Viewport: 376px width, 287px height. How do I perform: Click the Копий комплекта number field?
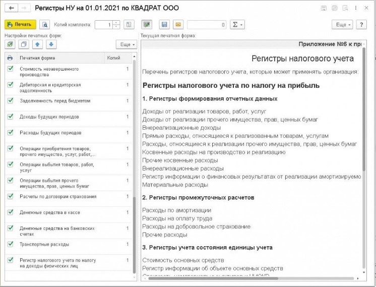tap(103, 24)
